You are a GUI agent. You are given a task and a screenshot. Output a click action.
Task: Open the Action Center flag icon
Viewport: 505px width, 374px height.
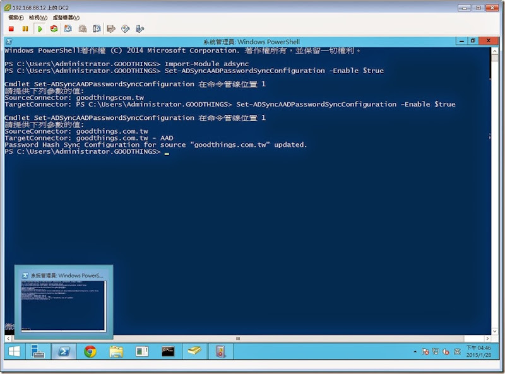click(x=425, y=351)
